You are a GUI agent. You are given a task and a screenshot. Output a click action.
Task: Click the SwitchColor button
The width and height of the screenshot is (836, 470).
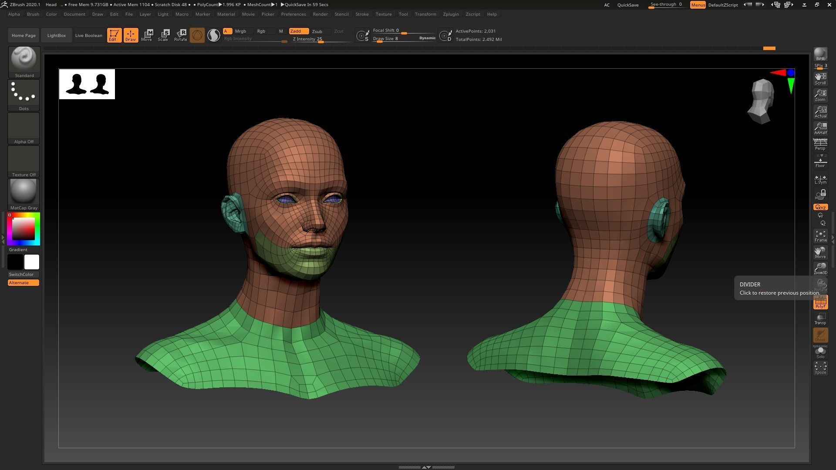point(24,275)
